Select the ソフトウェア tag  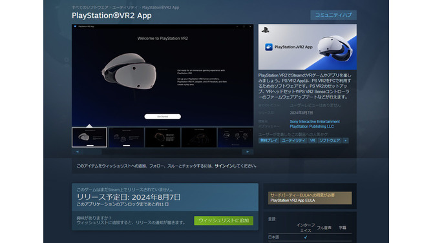330,141
